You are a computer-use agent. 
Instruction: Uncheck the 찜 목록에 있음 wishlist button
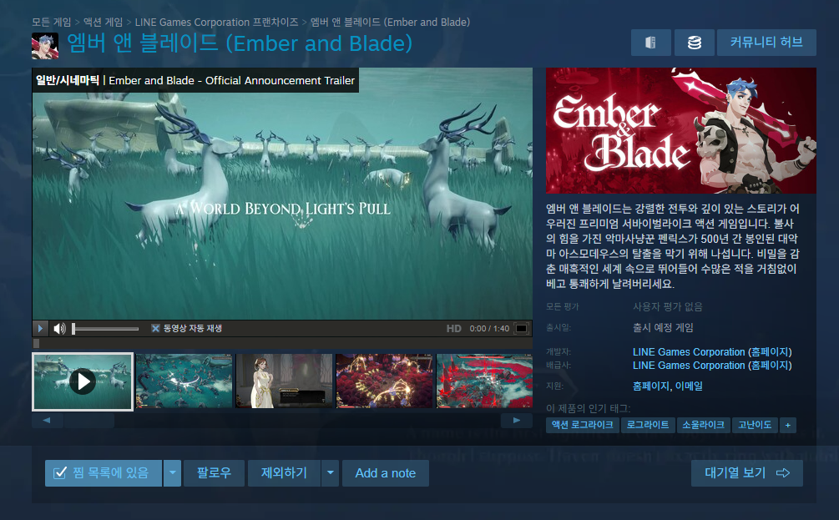tap(104, 473)
